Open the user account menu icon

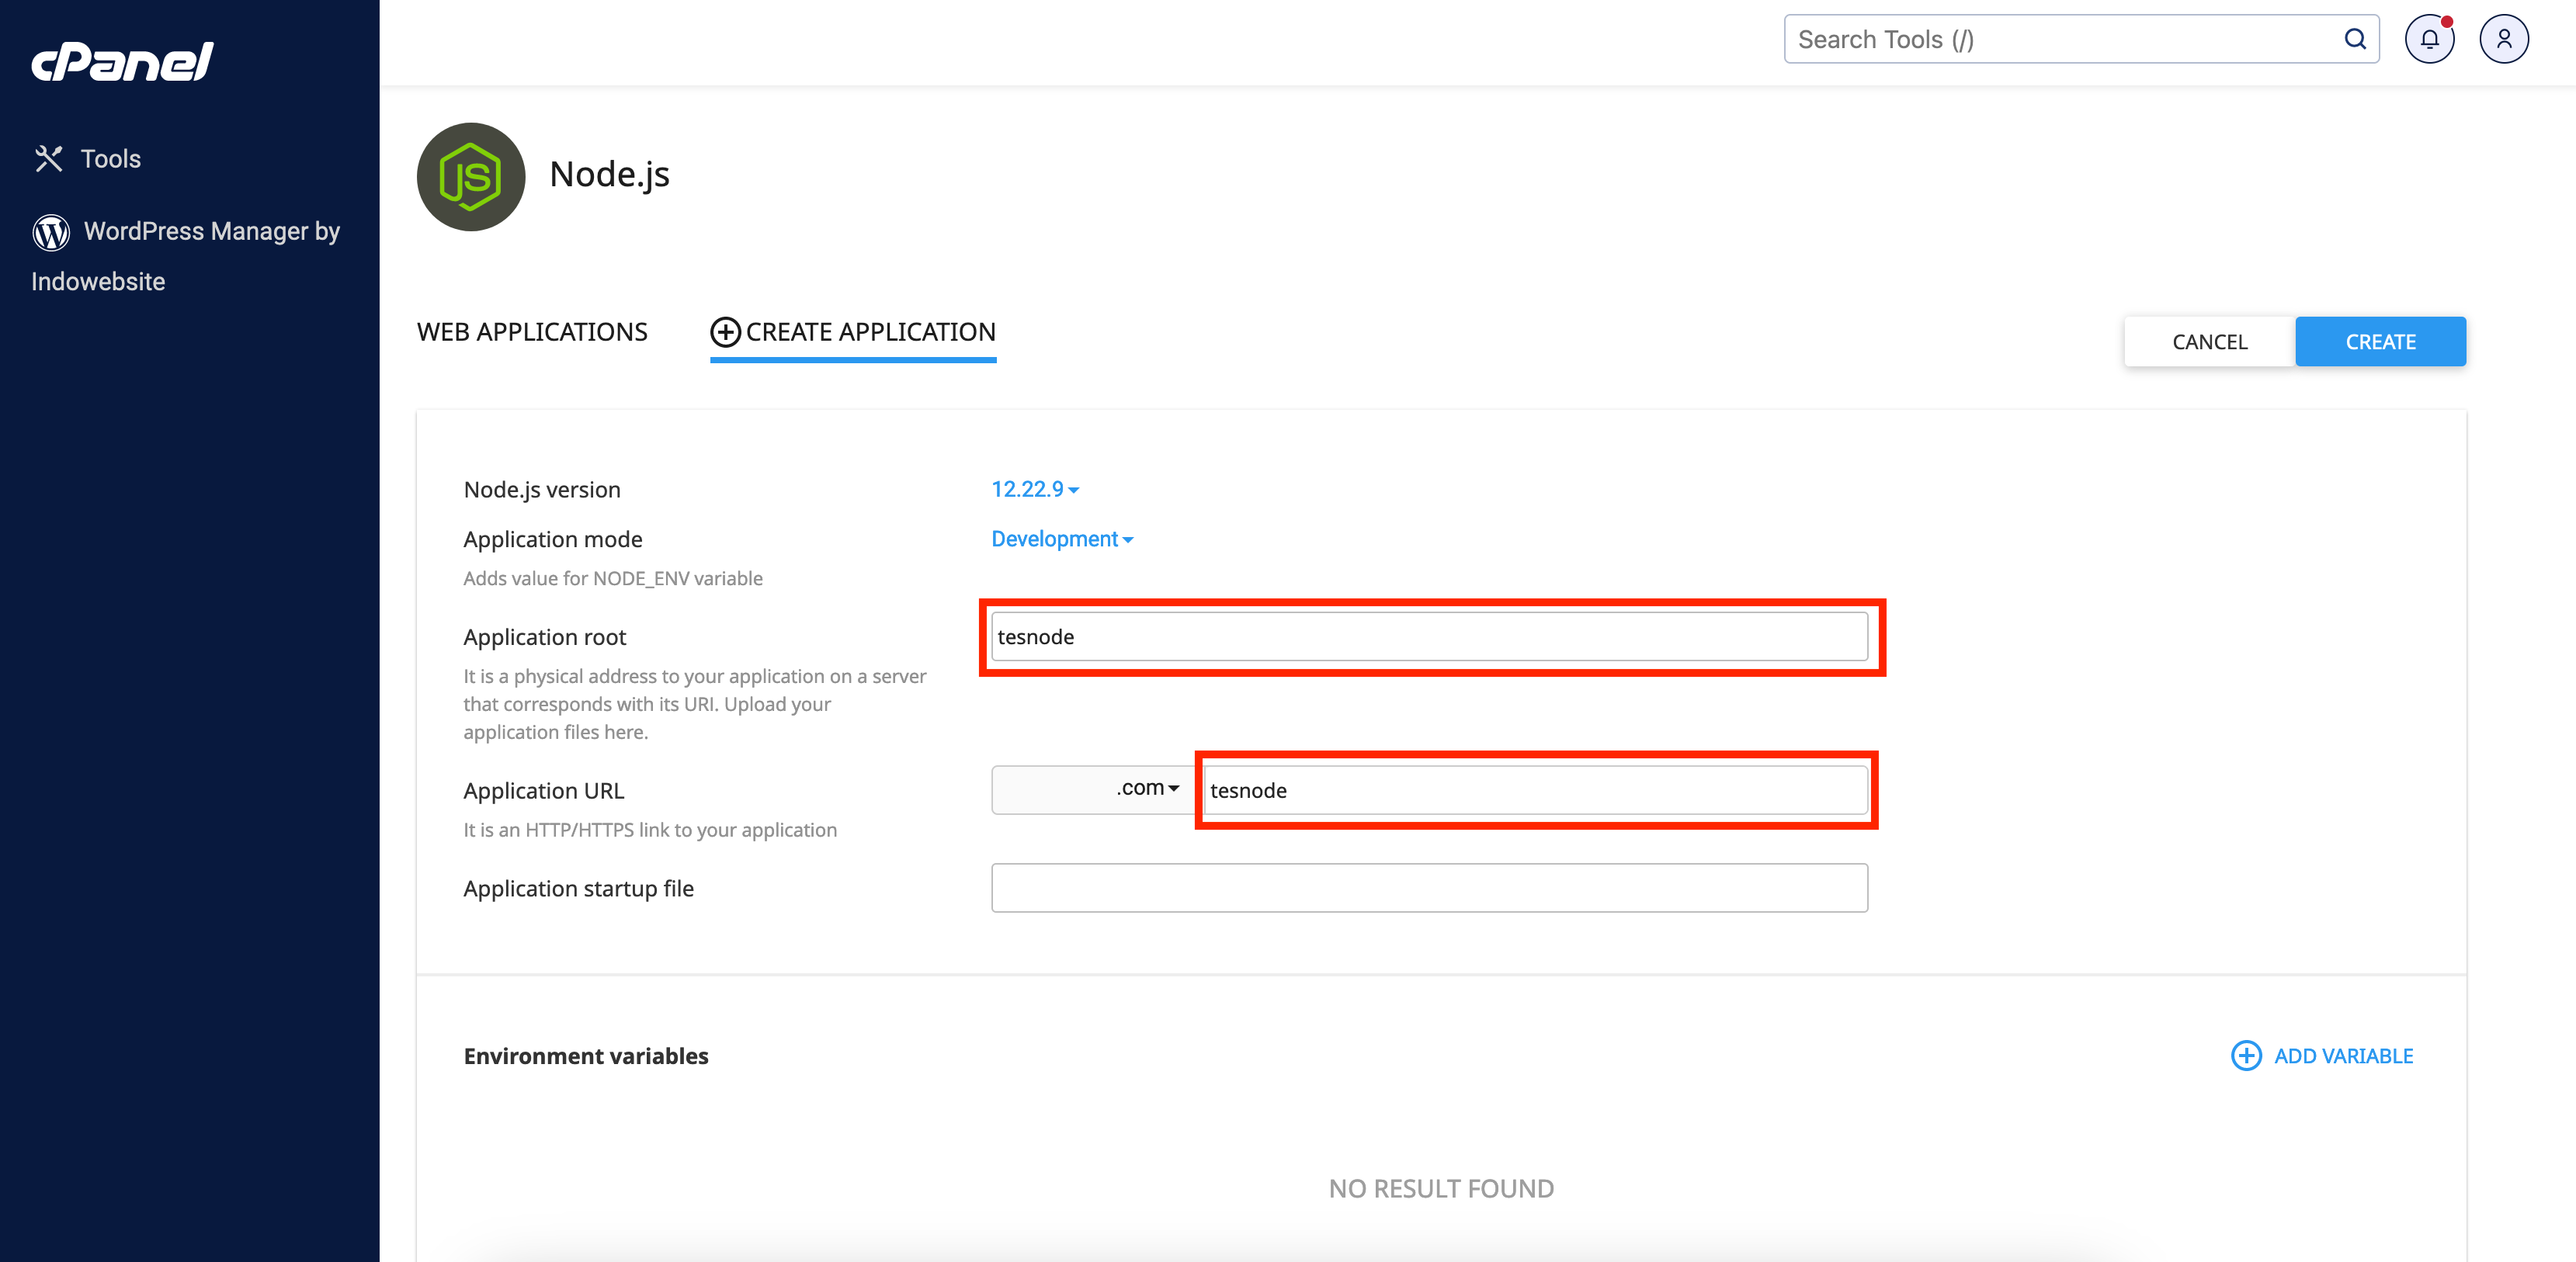coord(2503,40)
